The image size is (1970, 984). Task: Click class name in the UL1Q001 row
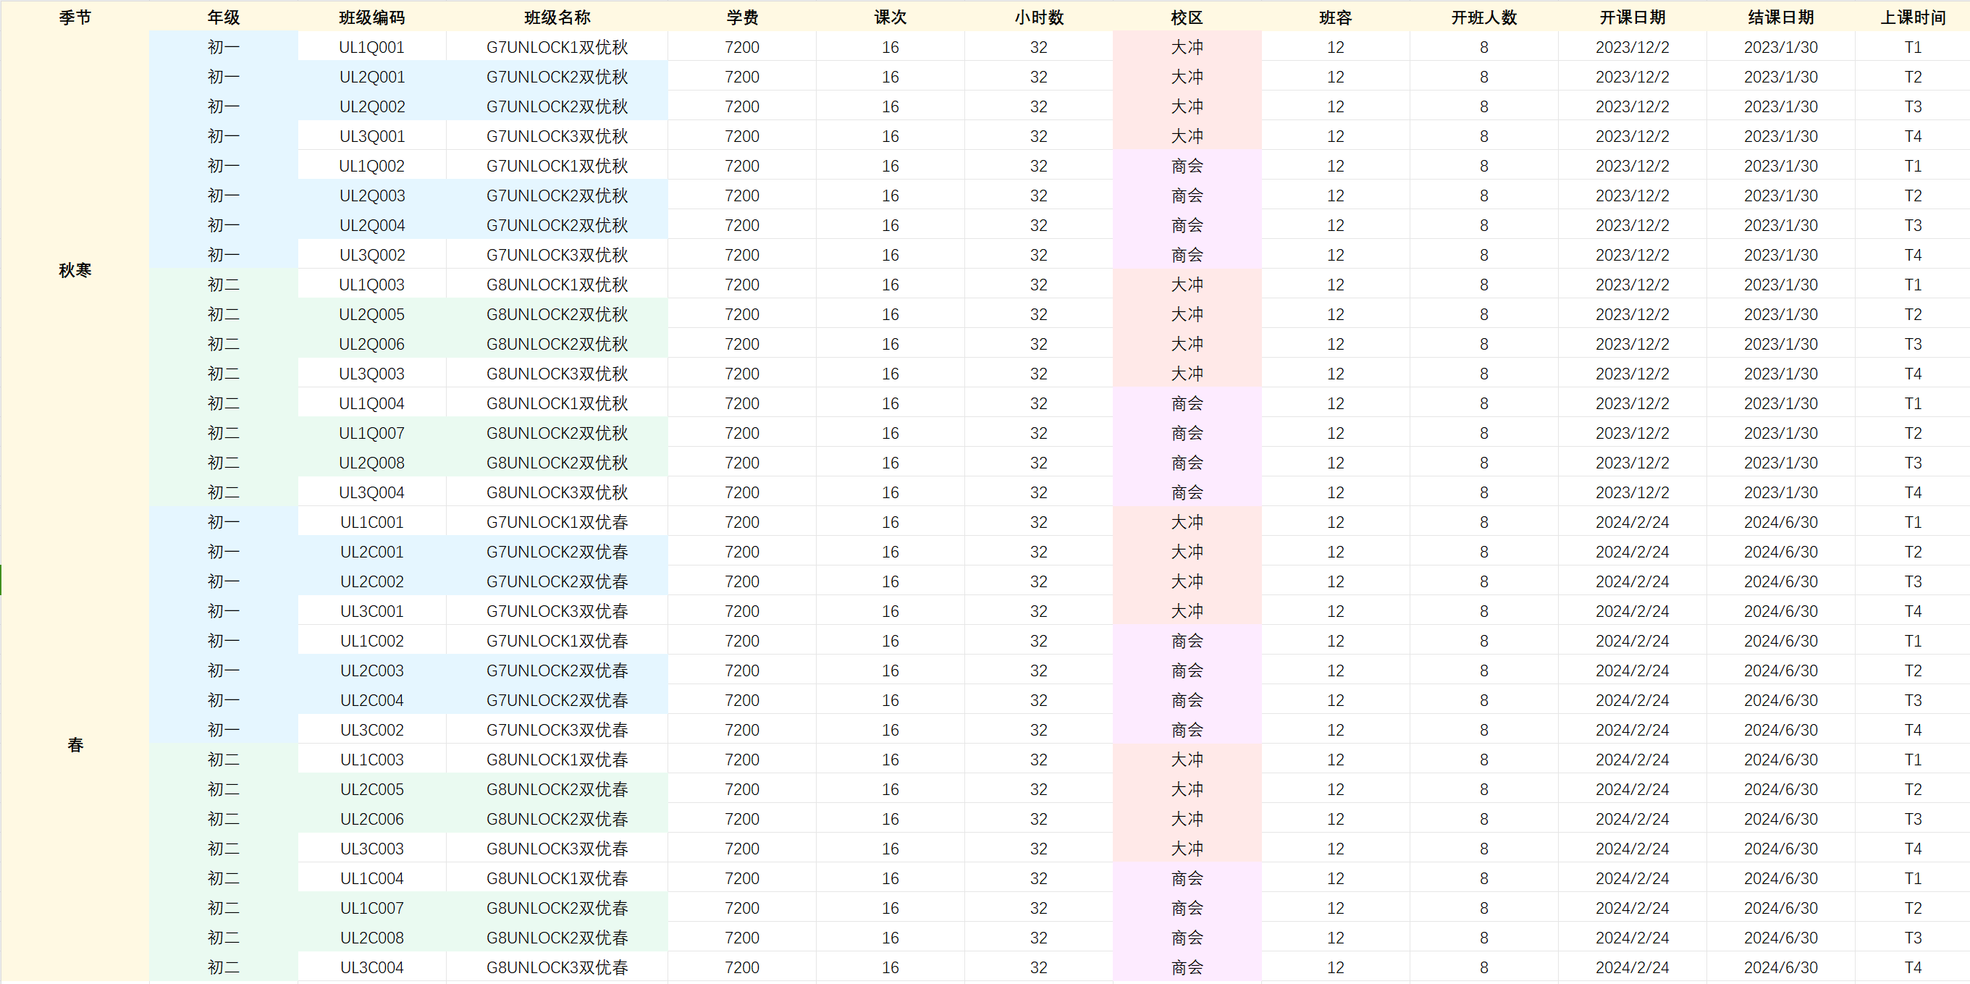click(557, 46)
